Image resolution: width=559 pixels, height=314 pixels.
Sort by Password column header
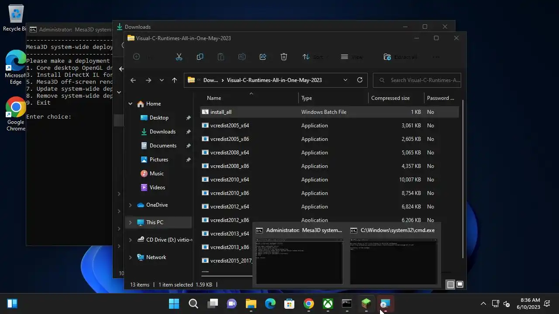point(441,98)
